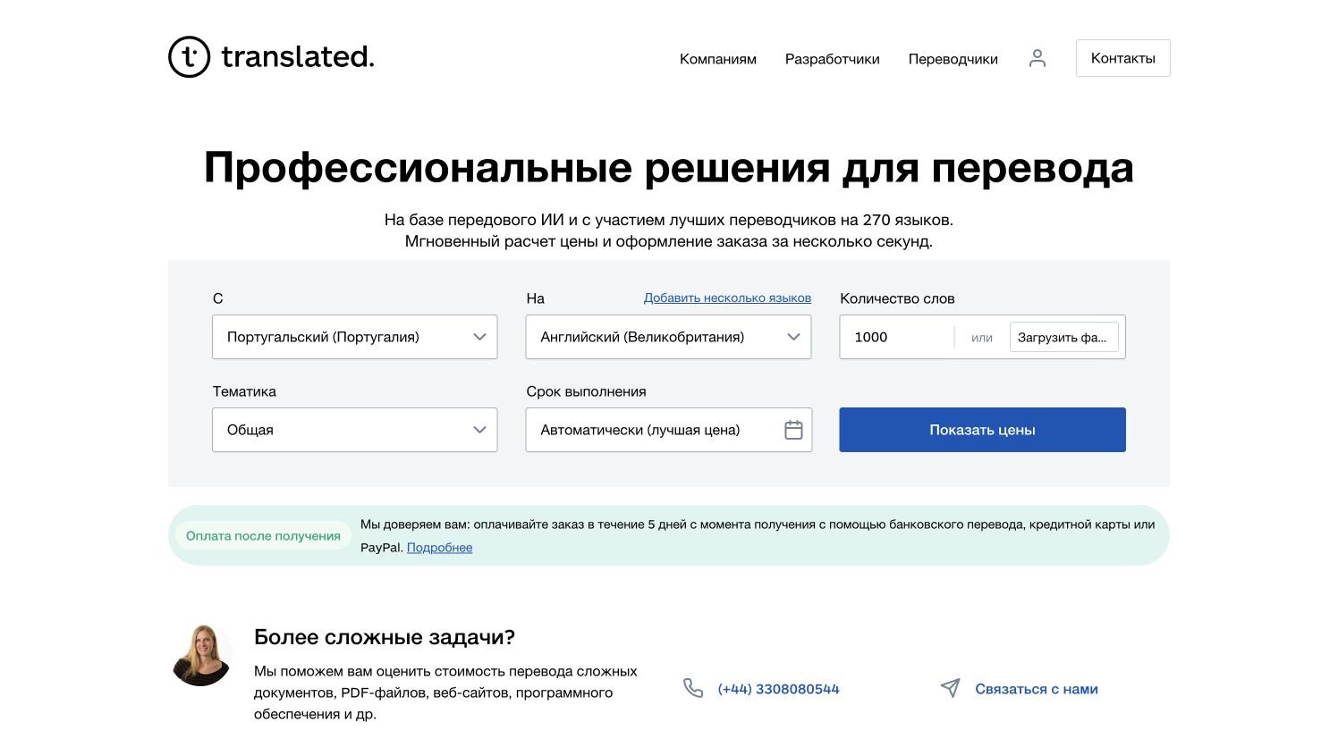This screenshot has width=1338, height=730.
Task: Click the Срок выполнения label
Action: (586, 391)
